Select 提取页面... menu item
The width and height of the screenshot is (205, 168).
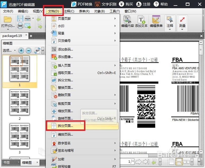click(x=83, y=73)
